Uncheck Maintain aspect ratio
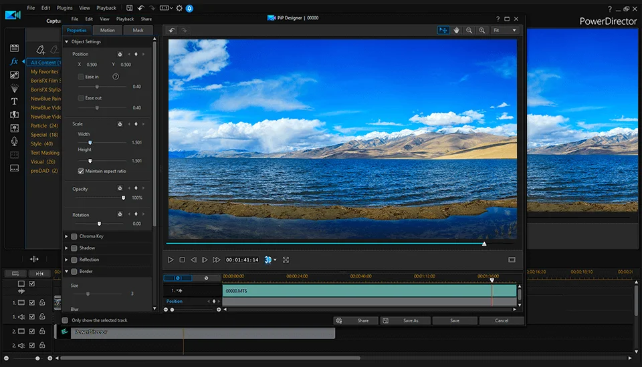The width and height of the screenshot is (642, 367). (81, 171)
